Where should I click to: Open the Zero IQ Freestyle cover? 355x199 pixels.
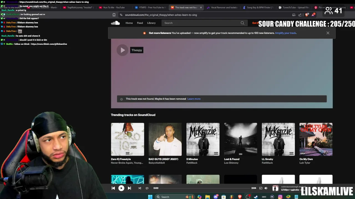pos(128,139)
